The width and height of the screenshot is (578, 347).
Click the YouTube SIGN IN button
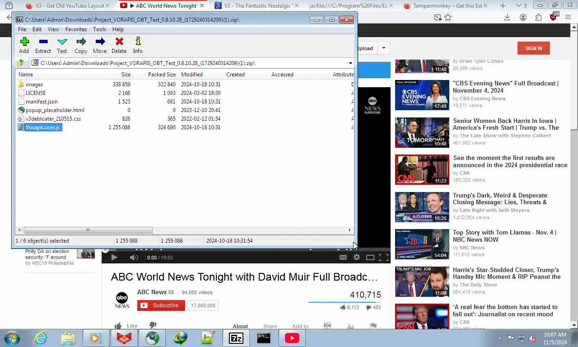pos(533,48)
